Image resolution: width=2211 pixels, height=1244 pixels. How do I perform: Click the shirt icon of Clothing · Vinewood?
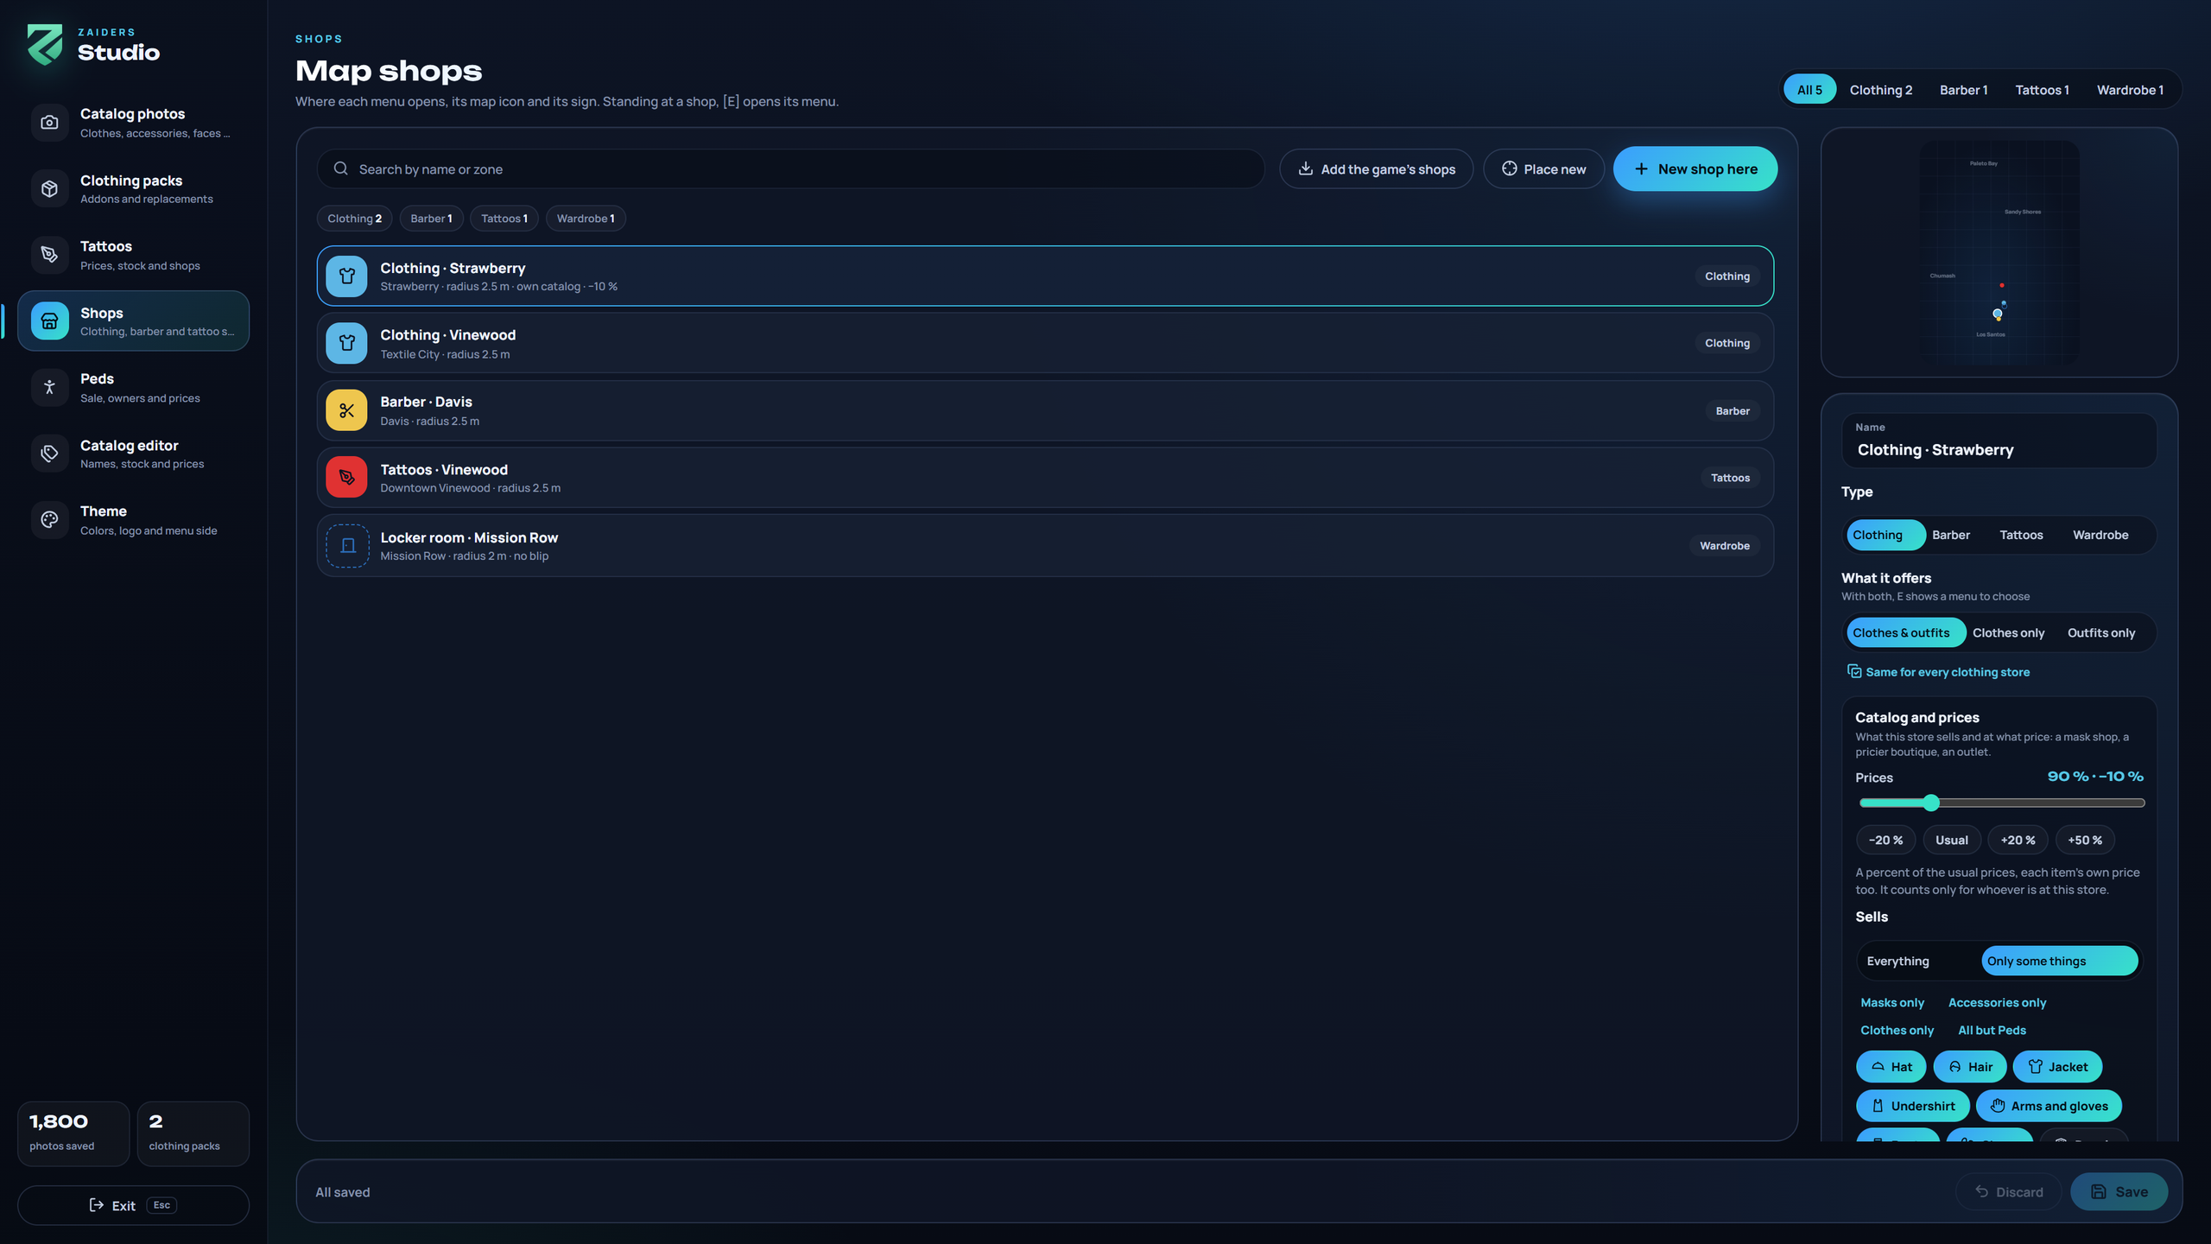point(346,343)
